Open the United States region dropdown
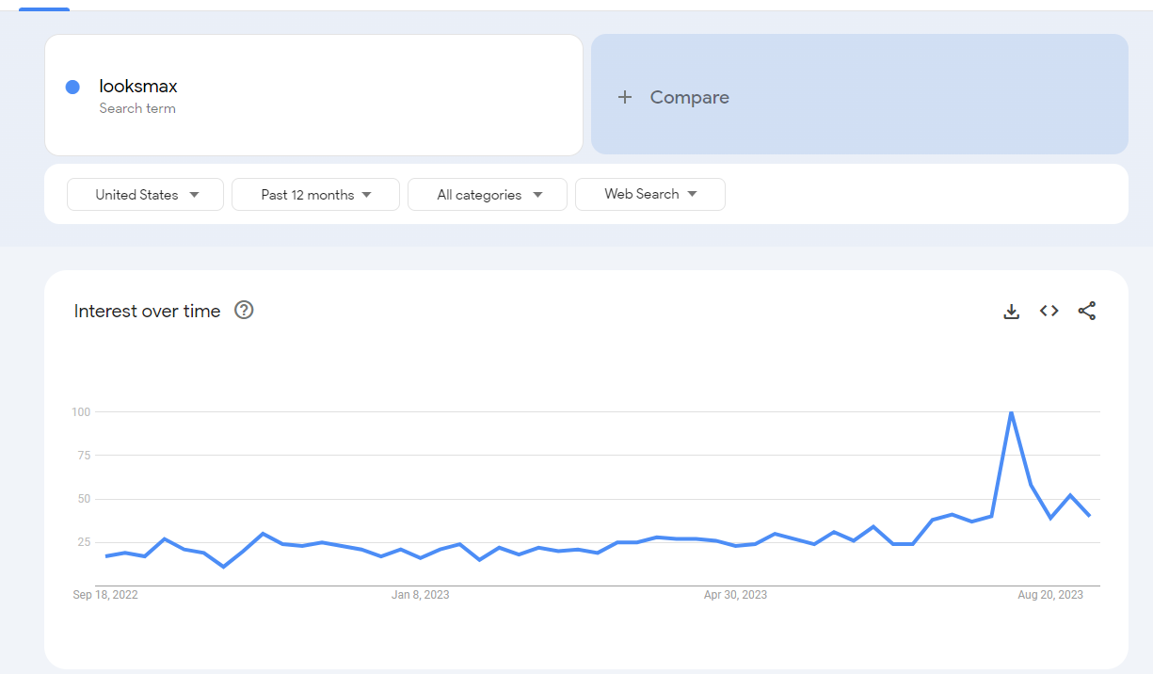This screenshot has width=1153, height=674. [x=145, y=195]
